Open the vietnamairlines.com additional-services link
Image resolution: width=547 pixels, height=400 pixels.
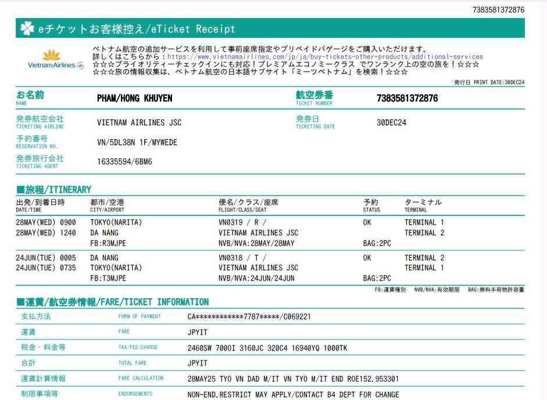(x=324, y=57)
